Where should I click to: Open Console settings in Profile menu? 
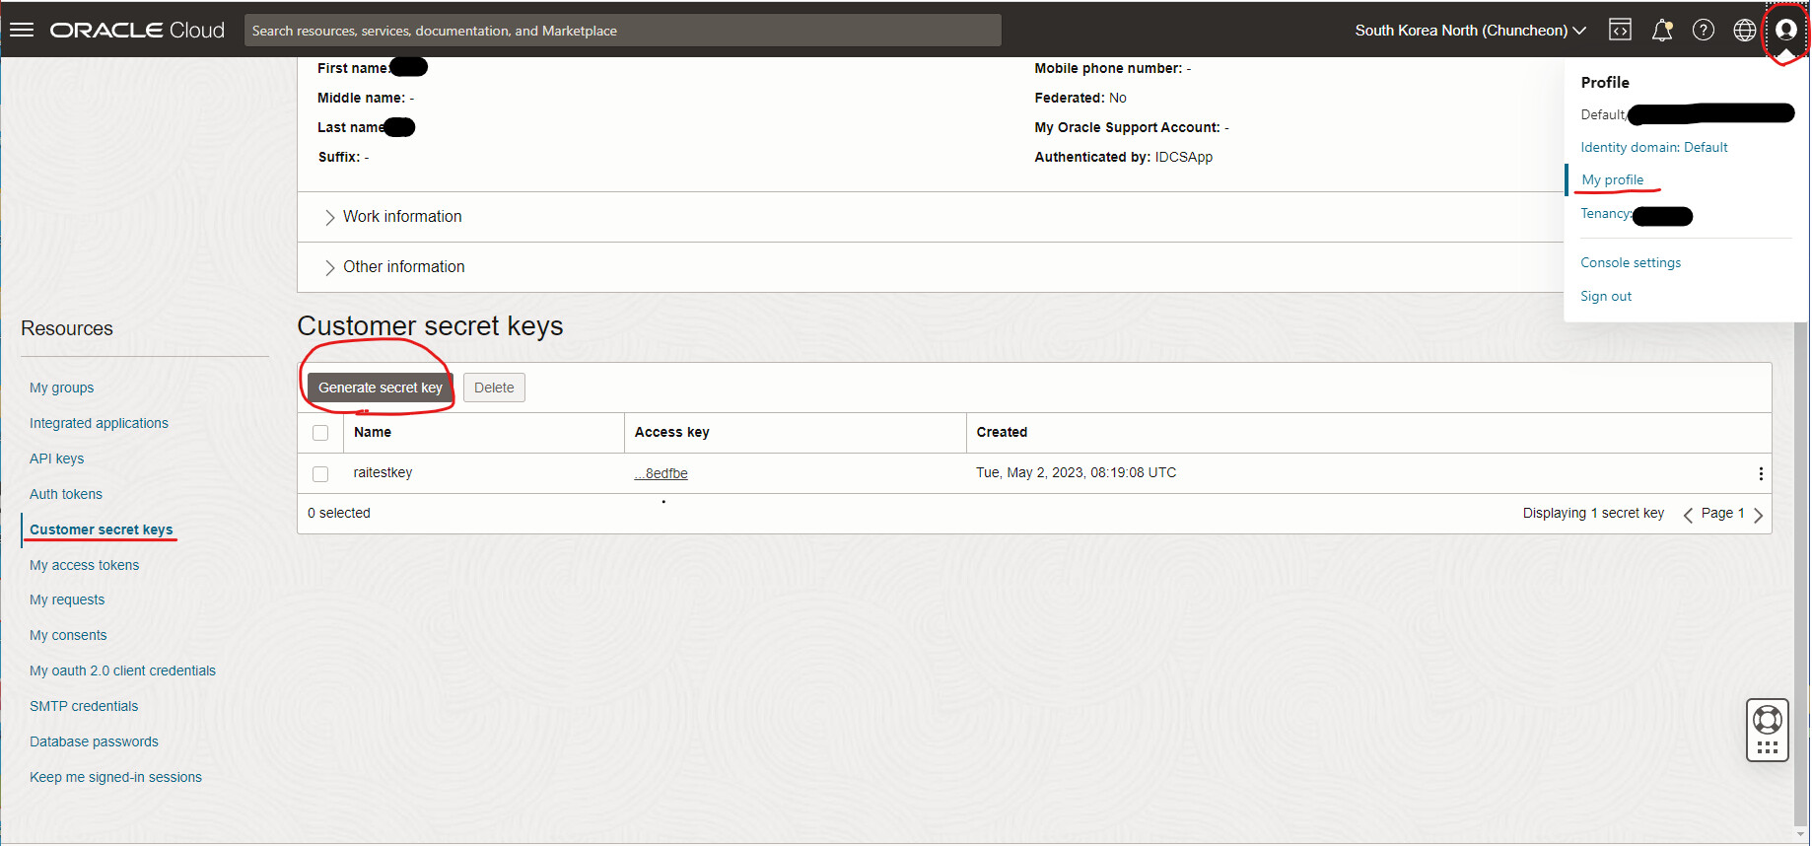point(1631,262)
